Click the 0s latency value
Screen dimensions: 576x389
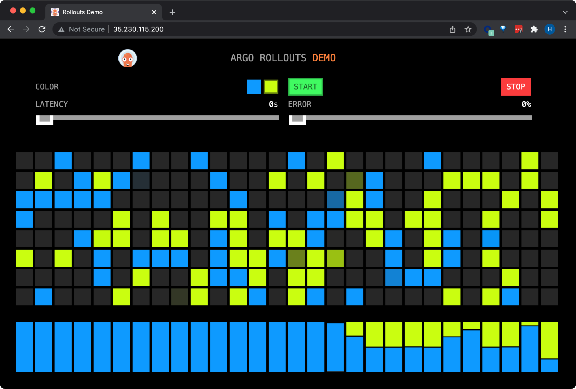[x=273, y=104]
